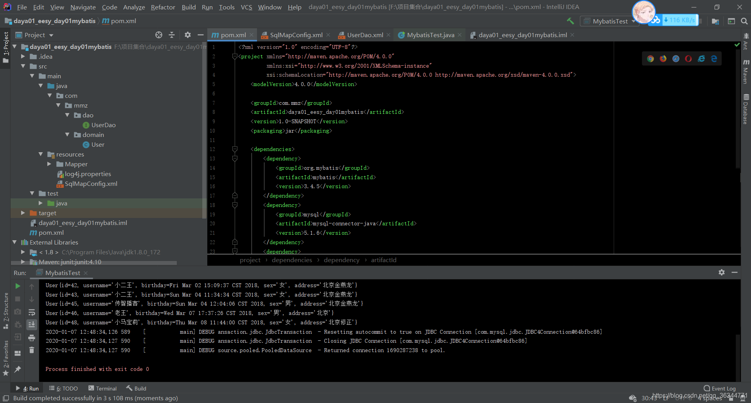Image resolution: width=751 pixels, height=403 pixels.
Task: Select log4j.properties in project tree
Action: click(x=88, y=174)
